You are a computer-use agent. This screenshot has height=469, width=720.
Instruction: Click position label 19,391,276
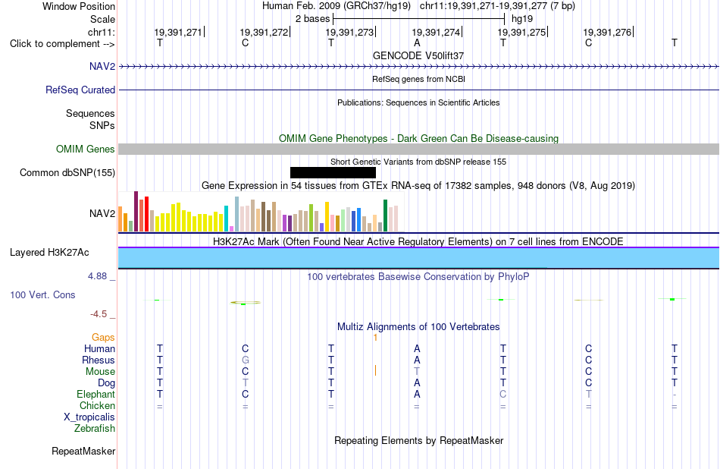point(607,32)
